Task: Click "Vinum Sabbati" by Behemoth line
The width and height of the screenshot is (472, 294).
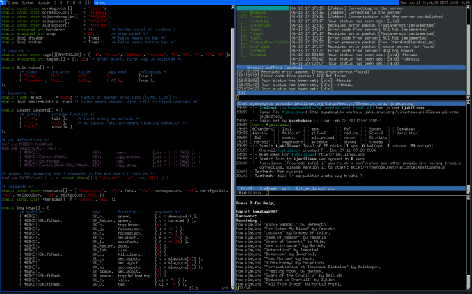Action: 282,224
